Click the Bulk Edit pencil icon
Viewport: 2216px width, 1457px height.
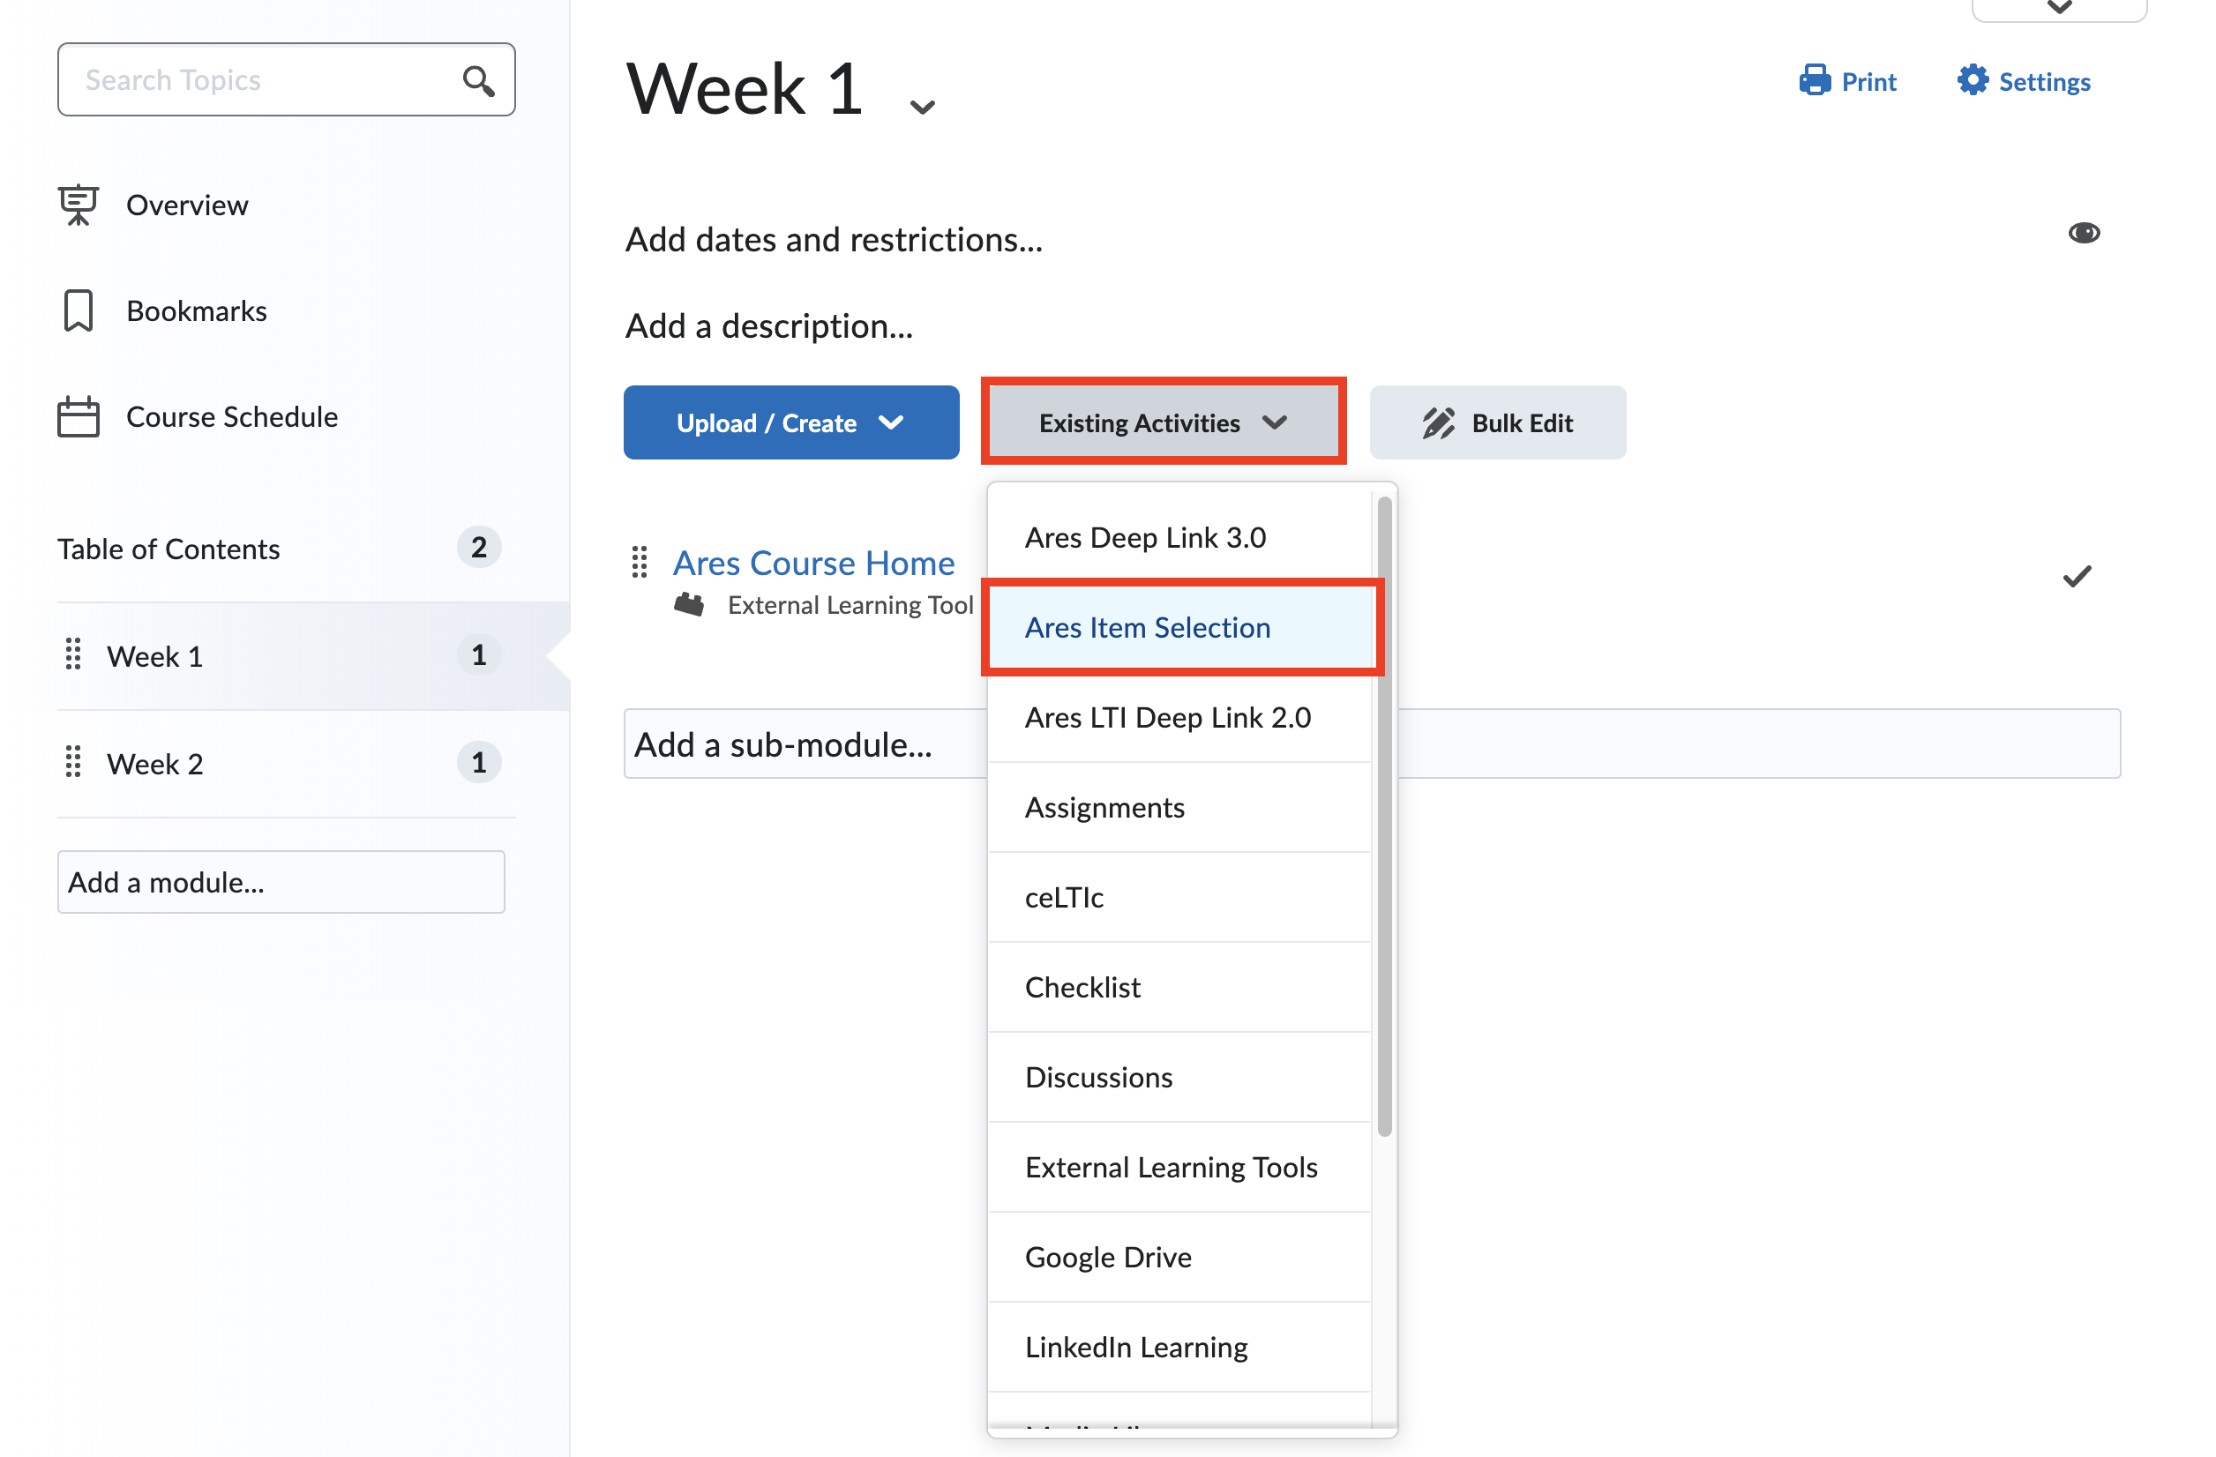(1438, 423)
